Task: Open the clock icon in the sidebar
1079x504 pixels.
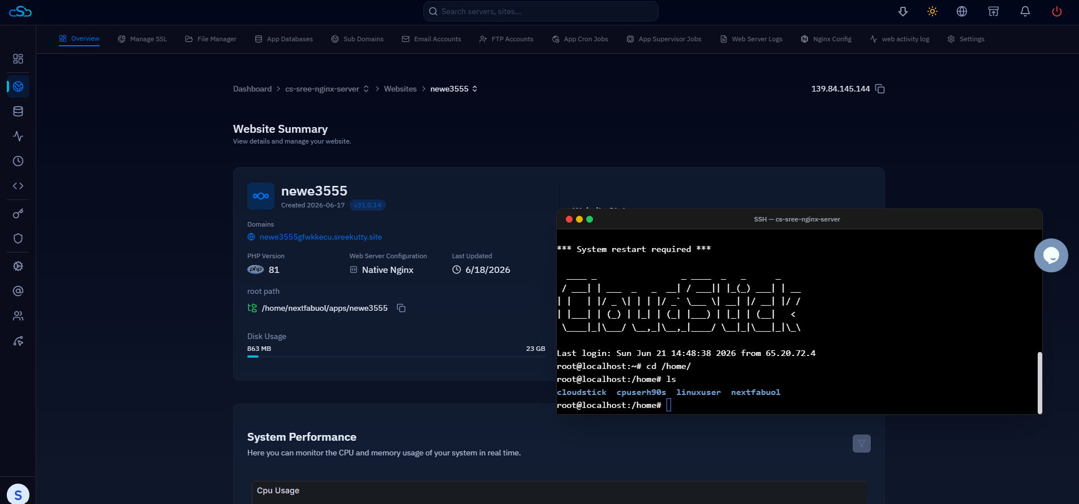Action: [18, 161]
